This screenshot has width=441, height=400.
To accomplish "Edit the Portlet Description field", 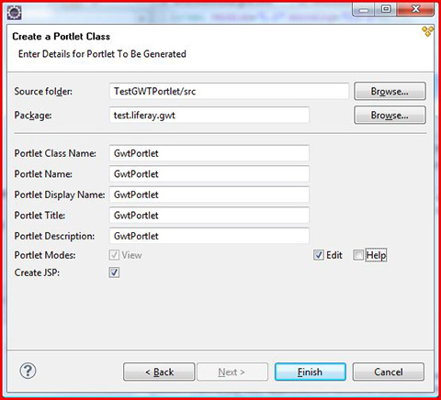I will 209,236.
